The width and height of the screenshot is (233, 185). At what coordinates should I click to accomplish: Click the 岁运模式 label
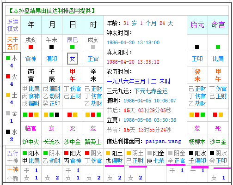point(13,25)
